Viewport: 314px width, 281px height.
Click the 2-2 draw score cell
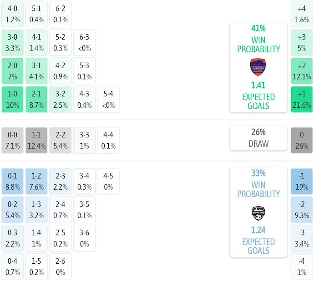click(x=61, y=140)
